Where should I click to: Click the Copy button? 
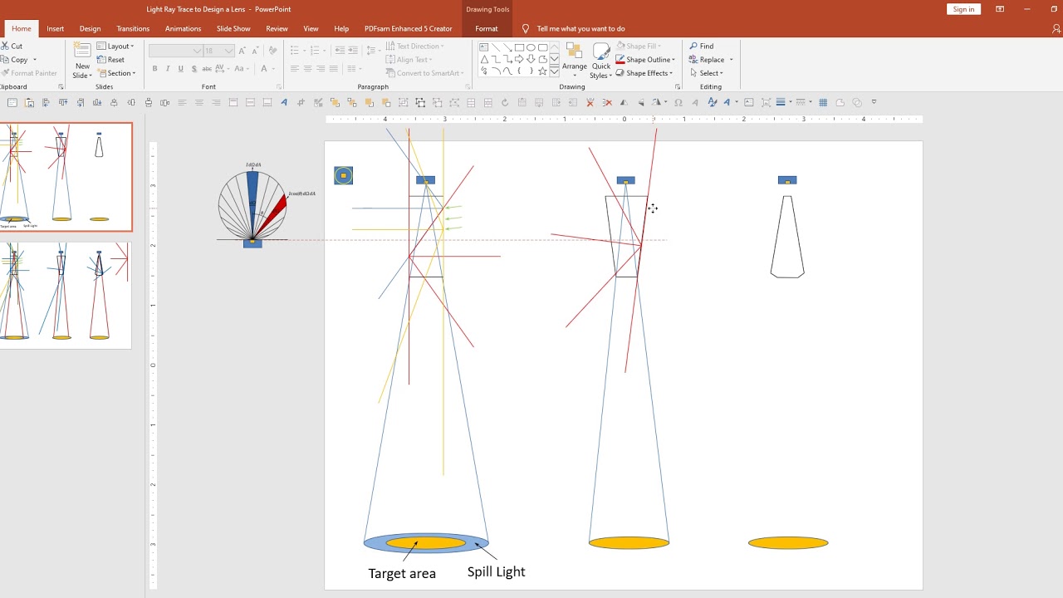click(x=14, y=60)
